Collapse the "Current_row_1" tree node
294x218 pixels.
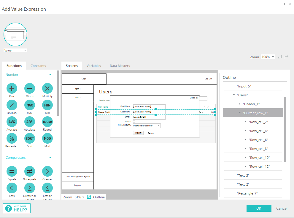click(x=240, y=113)
